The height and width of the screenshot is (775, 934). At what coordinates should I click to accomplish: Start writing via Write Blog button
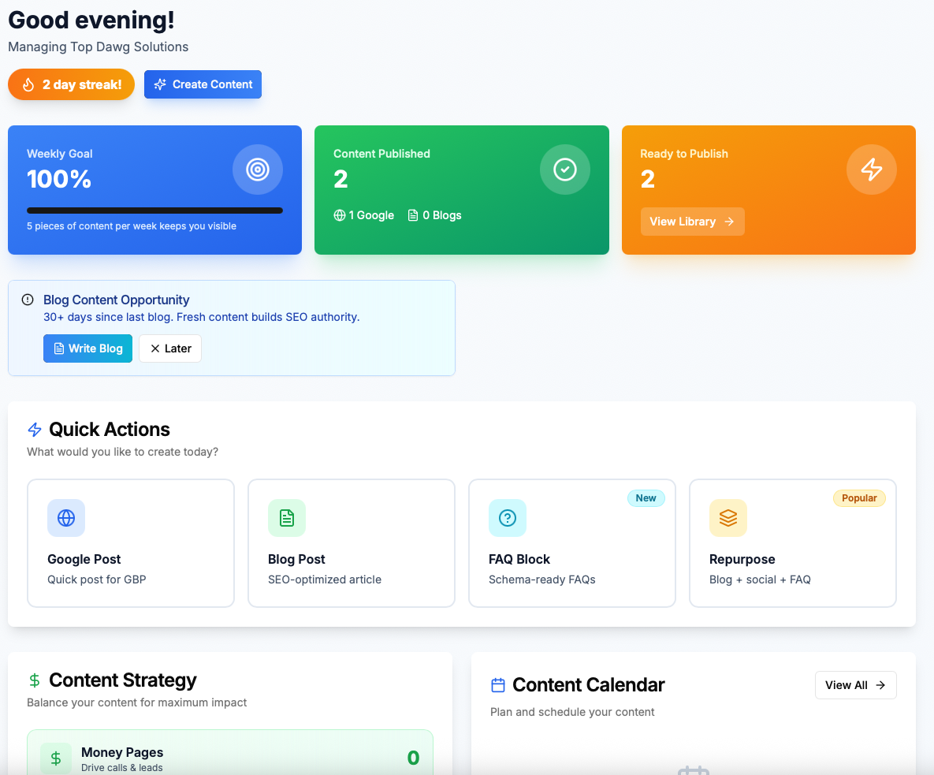(x=87, y=348)
